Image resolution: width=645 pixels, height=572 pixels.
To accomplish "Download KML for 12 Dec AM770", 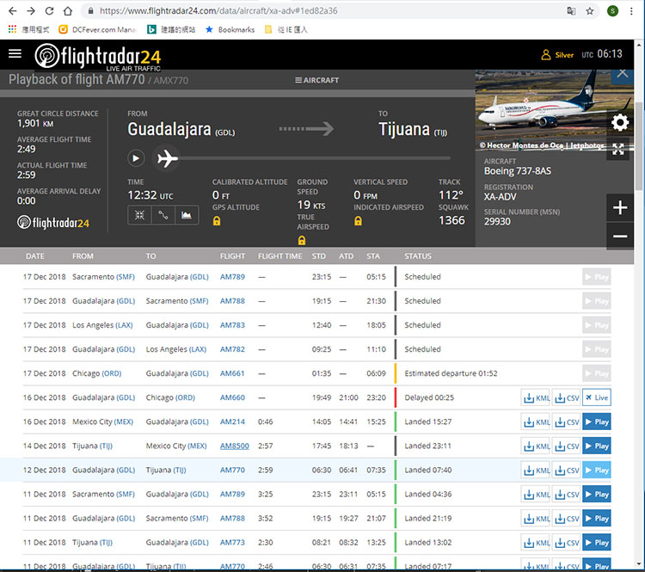I will coord(536,471).
